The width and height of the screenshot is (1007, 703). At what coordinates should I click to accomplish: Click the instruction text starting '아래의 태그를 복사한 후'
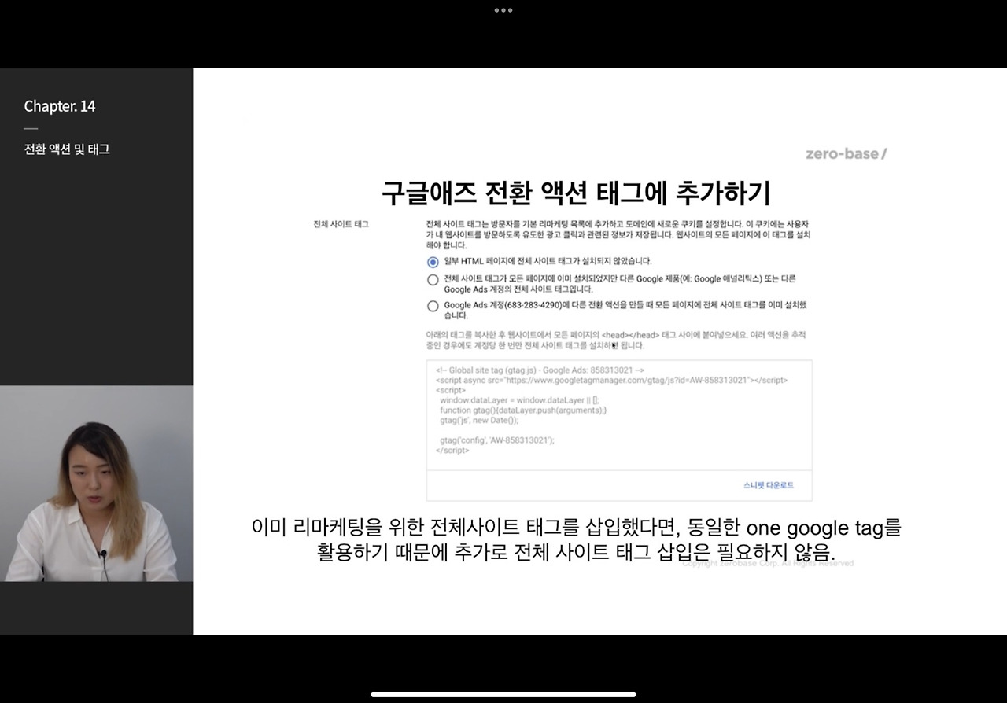tap(615, 340)
